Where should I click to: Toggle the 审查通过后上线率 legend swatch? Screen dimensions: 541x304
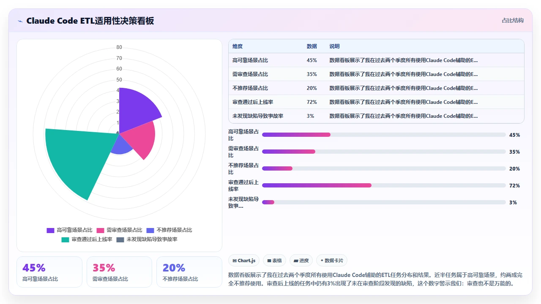(65, 239)
